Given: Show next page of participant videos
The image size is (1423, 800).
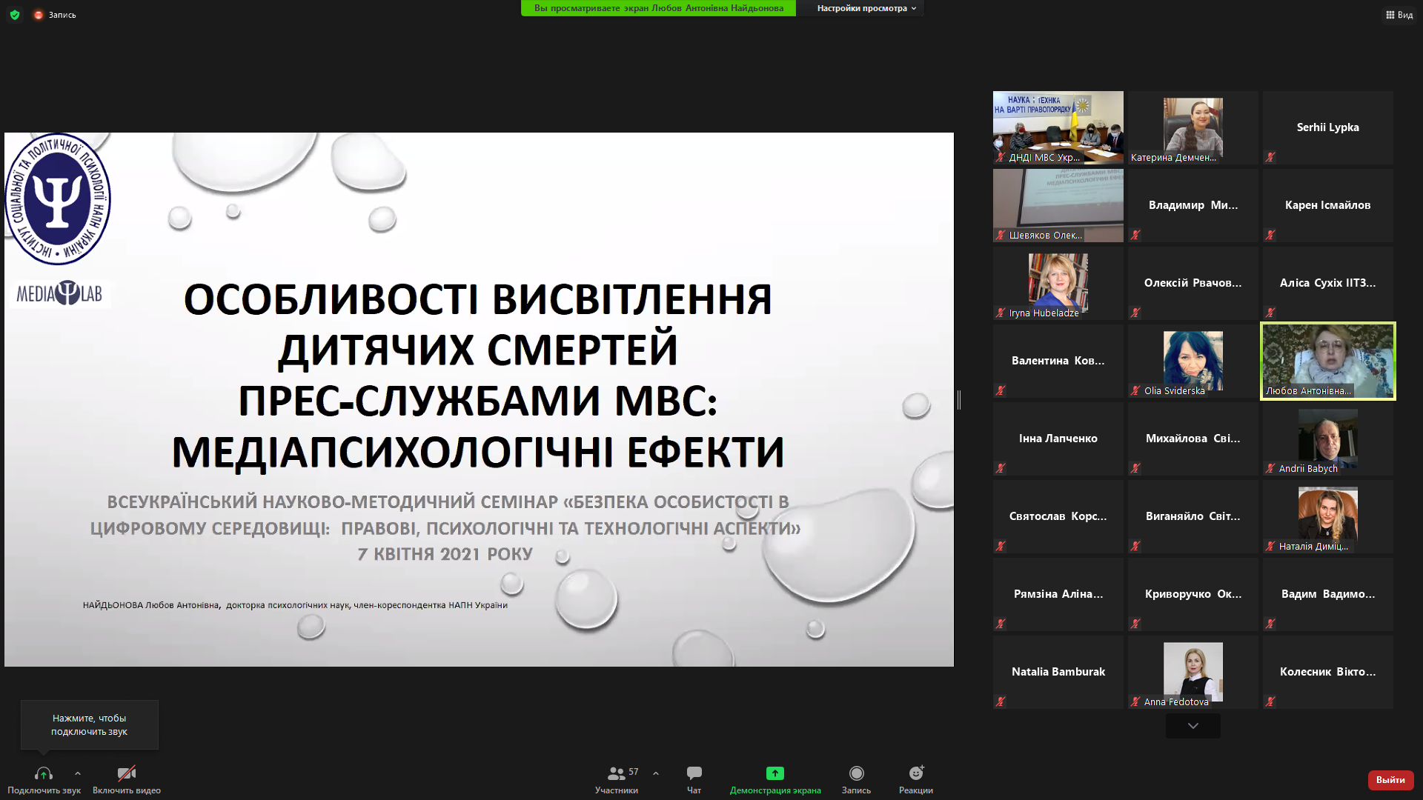Looking at the screenshot, I should [1193, 726].
